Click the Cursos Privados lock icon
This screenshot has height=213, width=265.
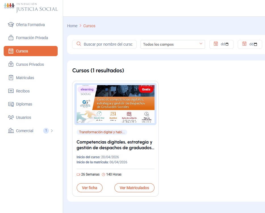click(x=11, y=64)
